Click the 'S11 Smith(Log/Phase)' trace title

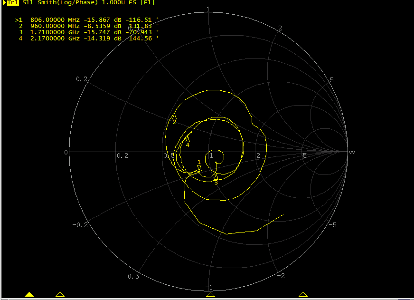(x=60, y=3)
